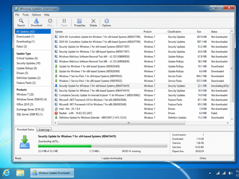
Task: Click the icon beside Security Update x64 (KB5017397)
Action: pyautogui.click(x=56, y=47)
